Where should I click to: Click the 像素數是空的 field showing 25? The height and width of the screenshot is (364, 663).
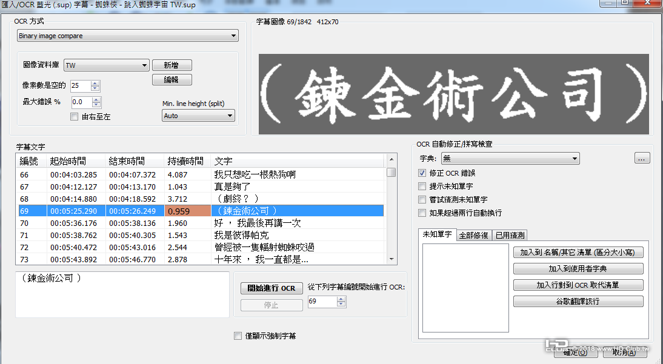tap(81, 86)
